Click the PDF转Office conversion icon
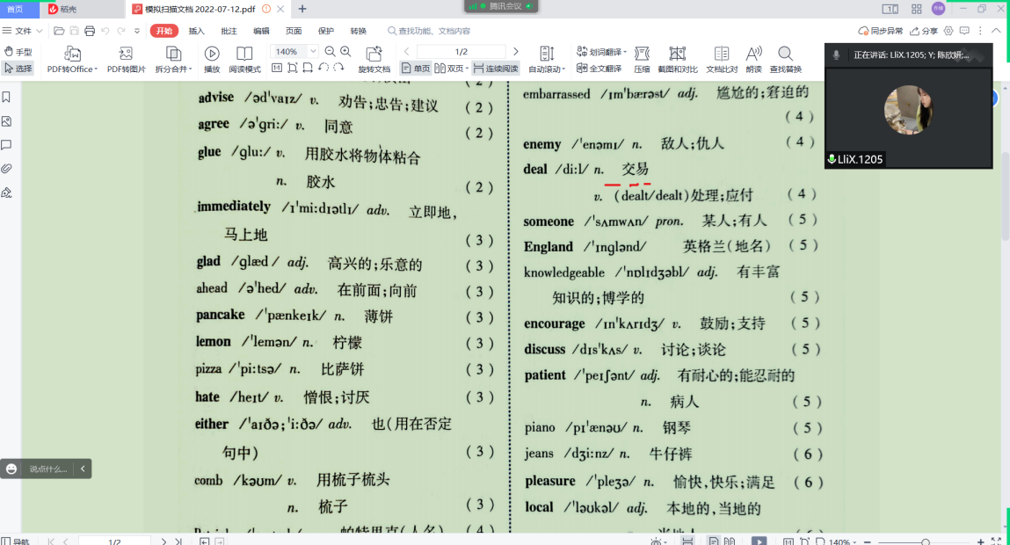1010x545 pixels. coord(72,54)
